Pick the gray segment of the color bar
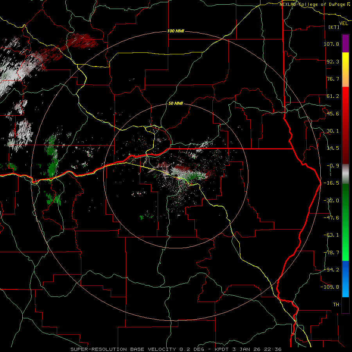352x352 pixels. [345, 174]
